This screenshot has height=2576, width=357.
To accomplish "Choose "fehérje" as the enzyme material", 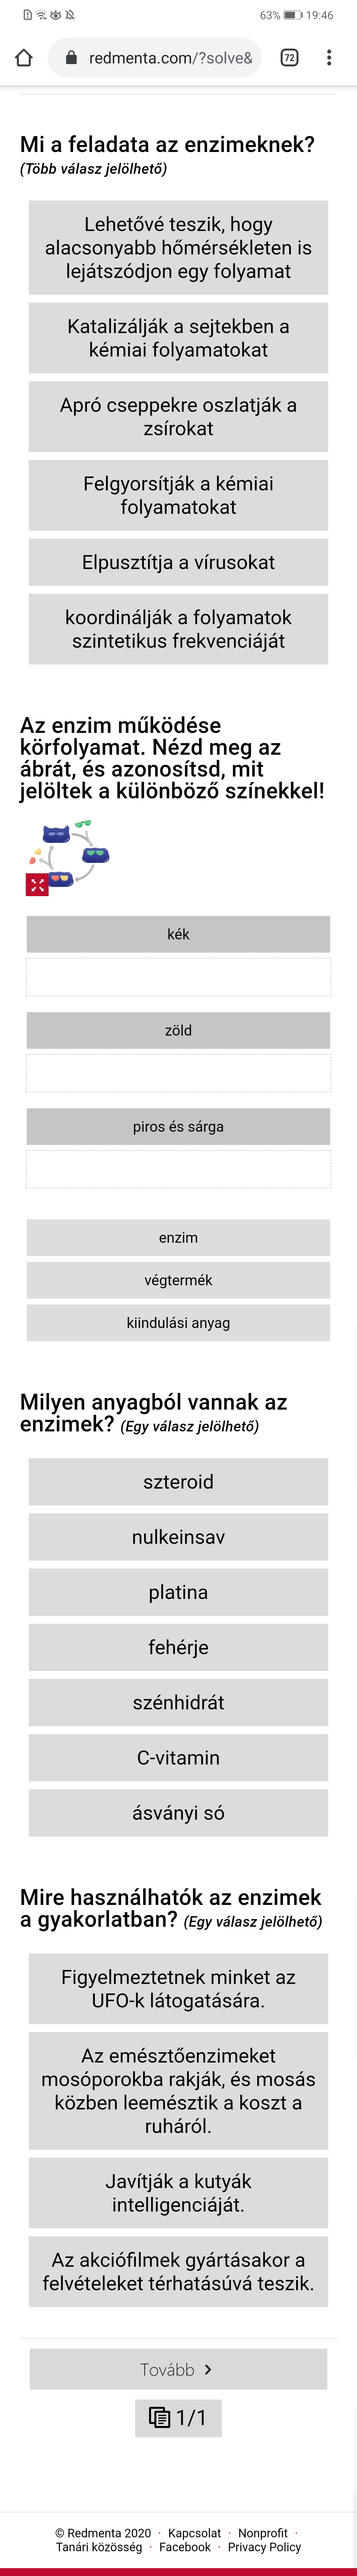I will [x=178, y=1647].
